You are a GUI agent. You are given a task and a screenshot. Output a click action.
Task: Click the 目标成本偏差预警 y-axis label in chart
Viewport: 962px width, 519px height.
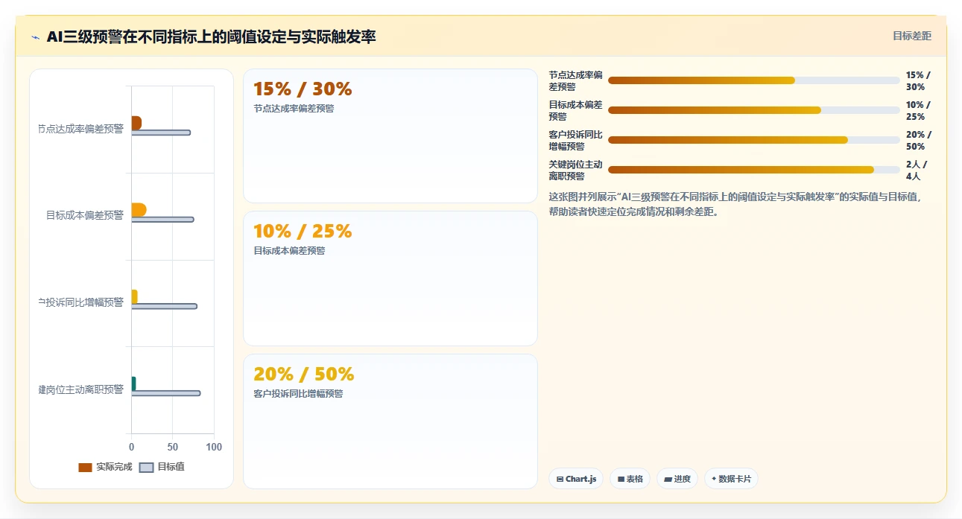[85, 215]
